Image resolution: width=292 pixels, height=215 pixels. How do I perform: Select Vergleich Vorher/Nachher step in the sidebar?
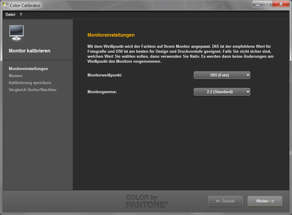32,90
